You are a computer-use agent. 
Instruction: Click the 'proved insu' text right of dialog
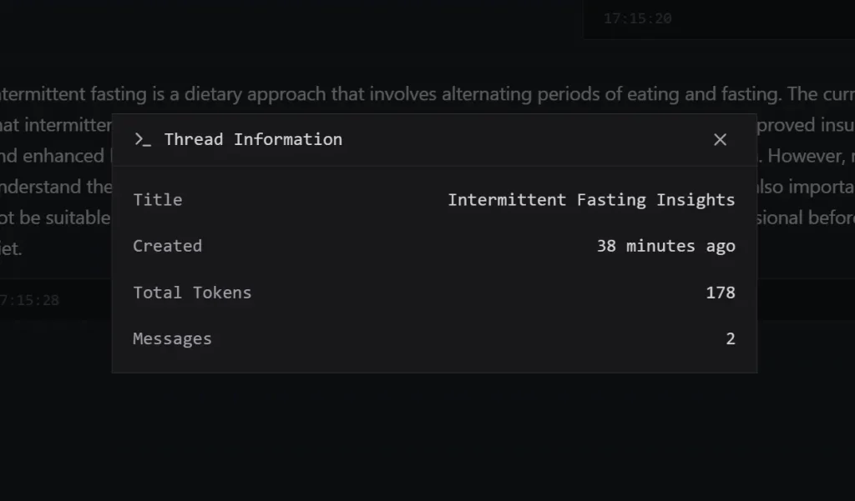coord(806,125)
